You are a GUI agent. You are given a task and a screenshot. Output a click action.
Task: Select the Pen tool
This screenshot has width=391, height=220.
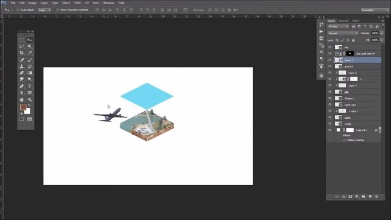click(x=22, y=86)
